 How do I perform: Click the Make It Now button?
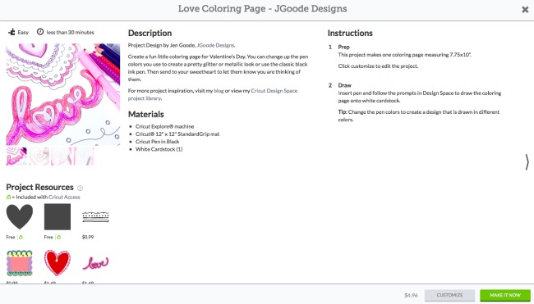tap(505, 295)
